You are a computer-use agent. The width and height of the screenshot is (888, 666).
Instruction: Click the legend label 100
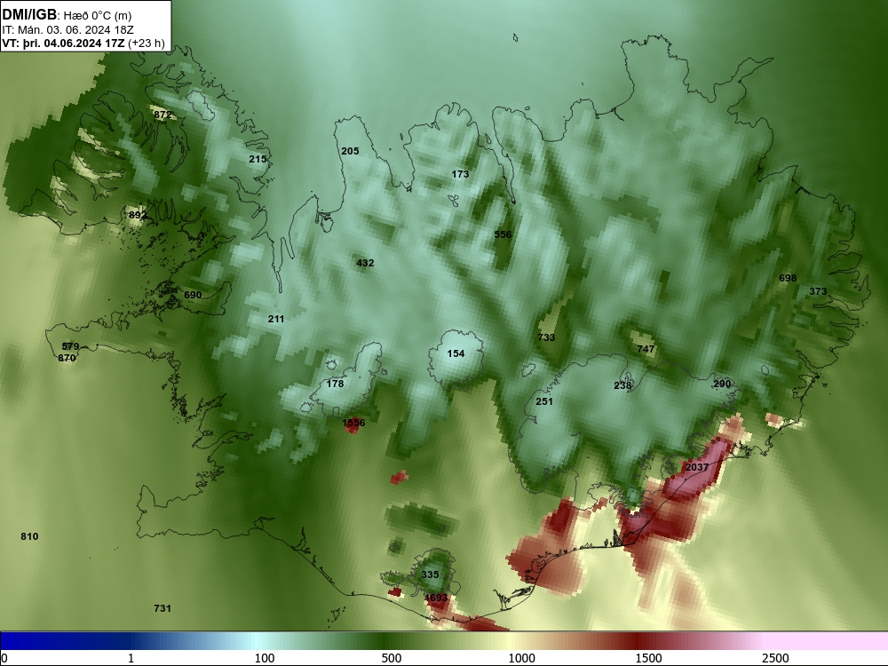[x=265, y=658]
